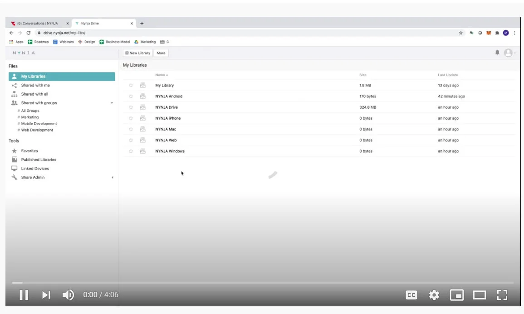Viewport: 524px width, 314px height.
Task: Create a New Library
Action: coord(137,53)
